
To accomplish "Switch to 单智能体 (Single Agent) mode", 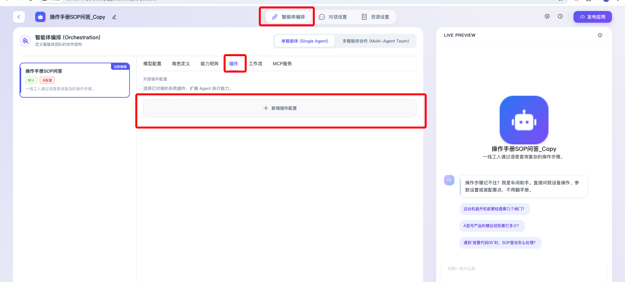I will (x=305, y=41).
